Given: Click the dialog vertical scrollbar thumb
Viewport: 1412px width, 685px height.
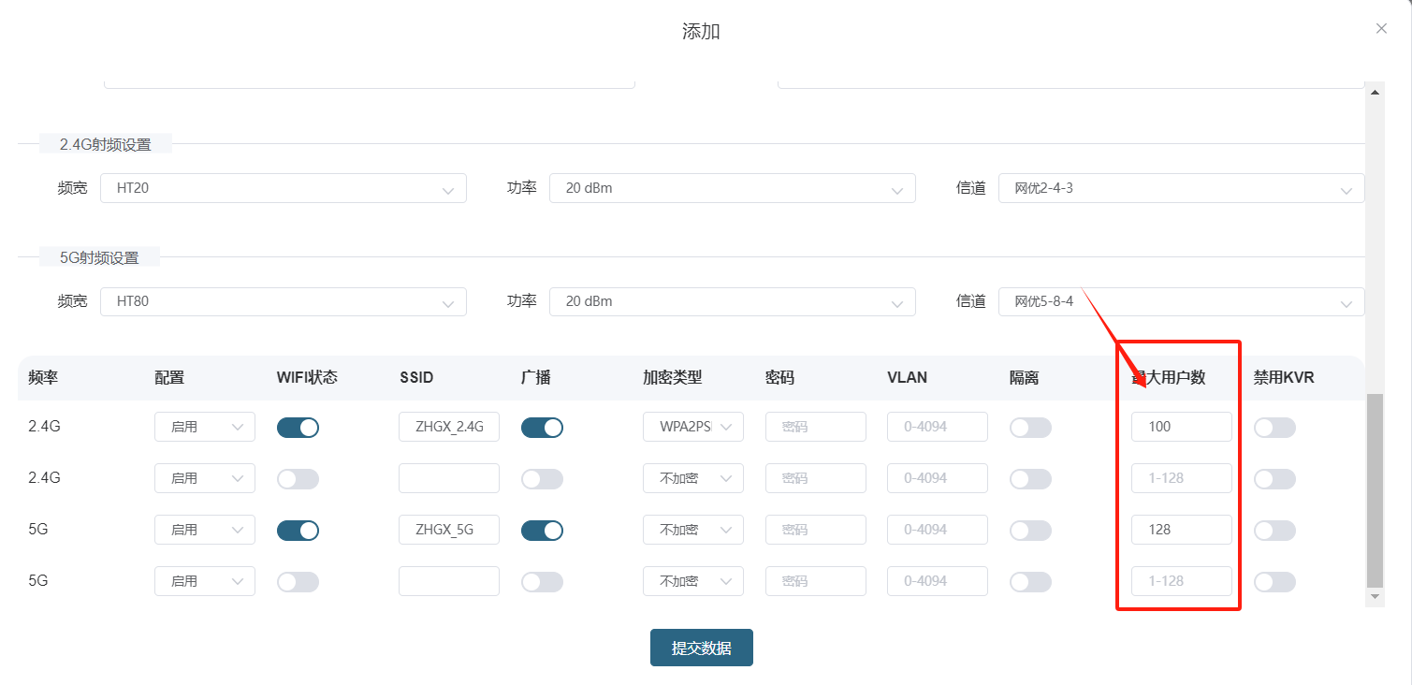Looking at the screenshot, I should pos(1375,487).
